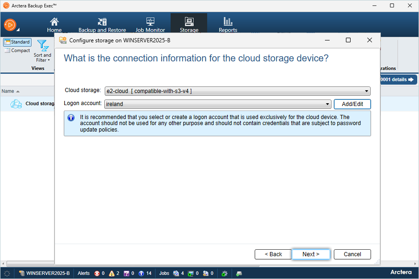Image resolution: width=419 pixels, height=279 pixels.
Task: Switch to the Compact view
Action: click(17, 51)
